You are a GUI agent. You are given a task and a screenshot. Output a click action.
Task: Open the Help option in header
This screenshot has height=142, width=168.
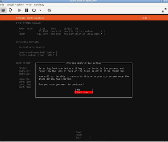[x=145, y=18]
